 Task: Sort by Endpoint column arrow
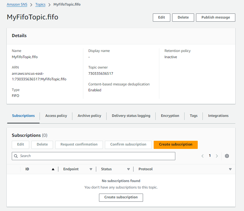pyautogui.click(x=91, y=169)
